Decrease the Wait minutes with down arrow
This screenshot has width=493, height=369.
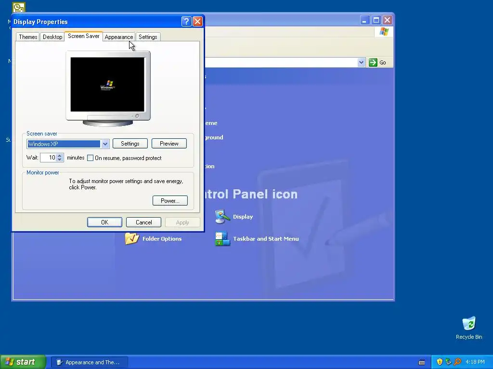60,160
